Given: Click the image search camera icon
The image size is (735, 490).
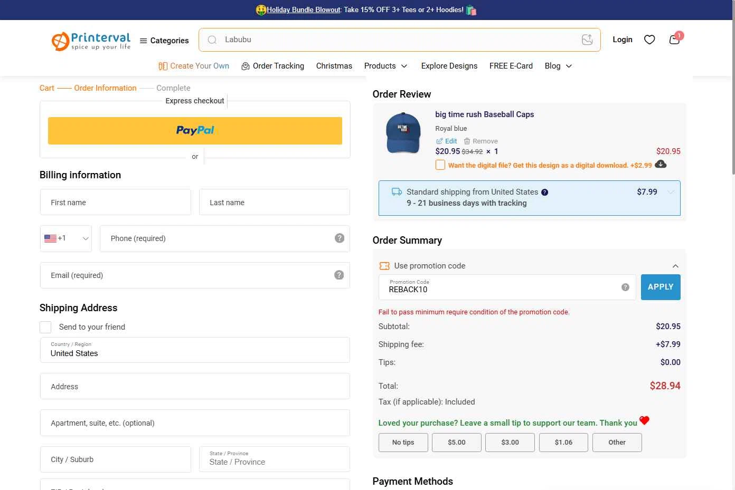Looking at the screenshot, I should click(587, 40).
